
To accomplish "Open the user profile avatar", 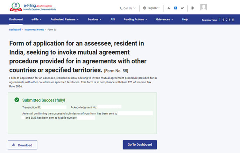I will point(203,7).
